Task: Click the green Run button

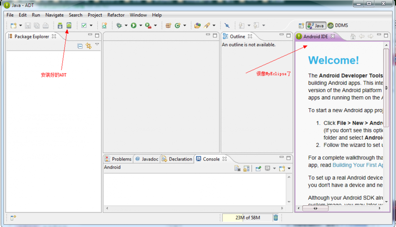Action: coord(133,26)
